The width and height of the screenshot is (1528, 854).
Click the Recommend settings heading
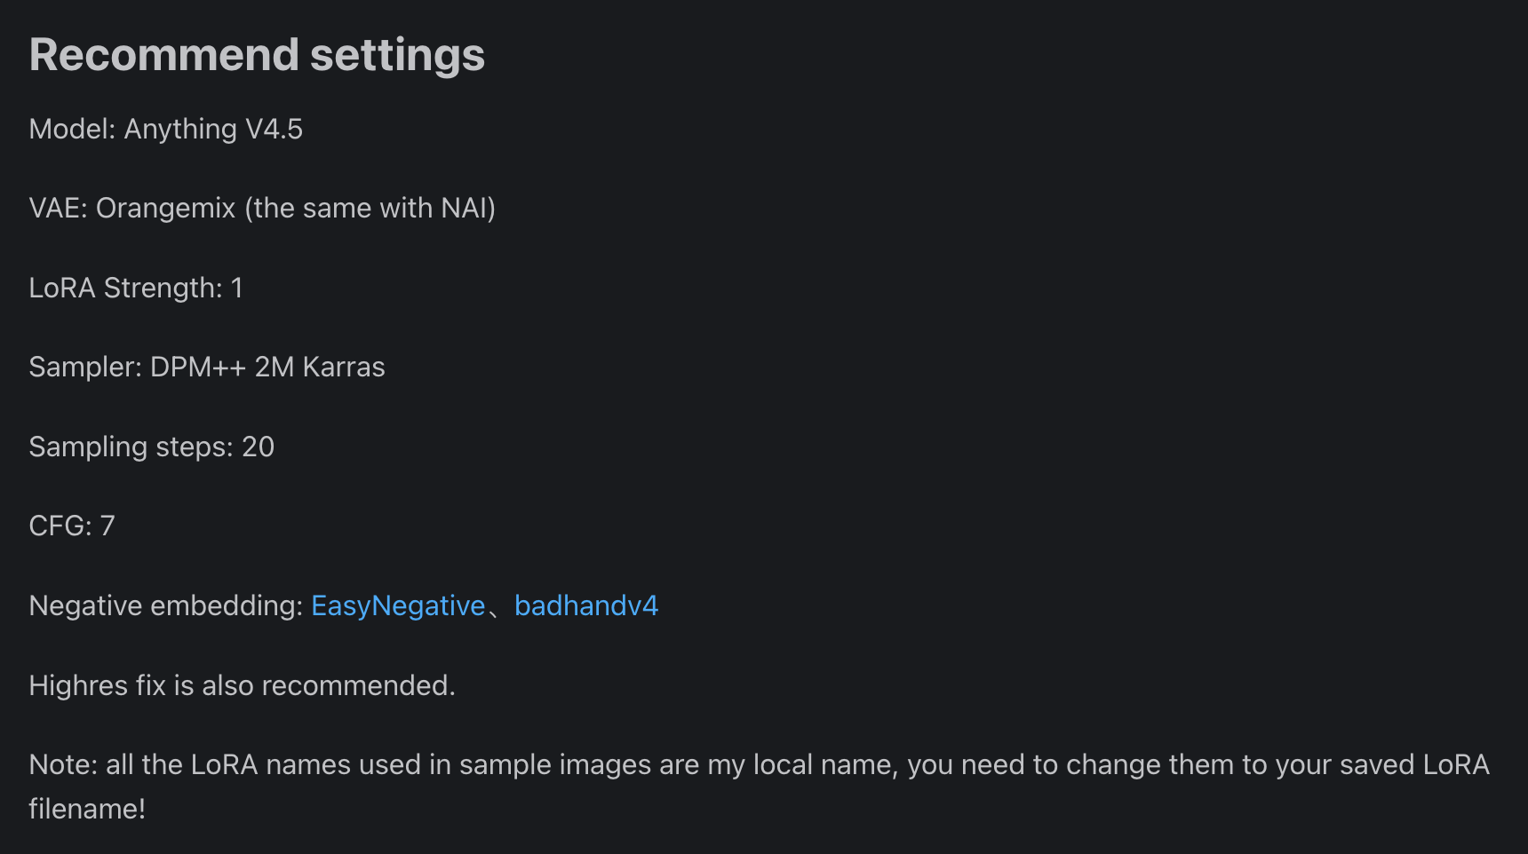point(257,55)
